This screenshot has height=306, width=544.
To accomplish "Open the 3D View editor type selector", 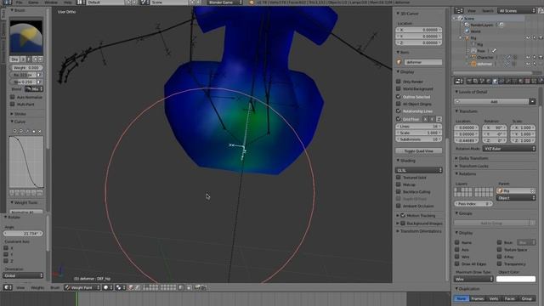I will pyautogui.click(x=8, y=287).
